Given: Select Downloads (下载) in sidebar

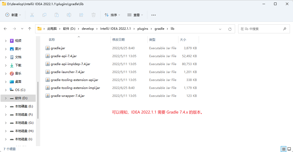Looking at the screenshot, I should pyautogui.click(x=18, y=65).
